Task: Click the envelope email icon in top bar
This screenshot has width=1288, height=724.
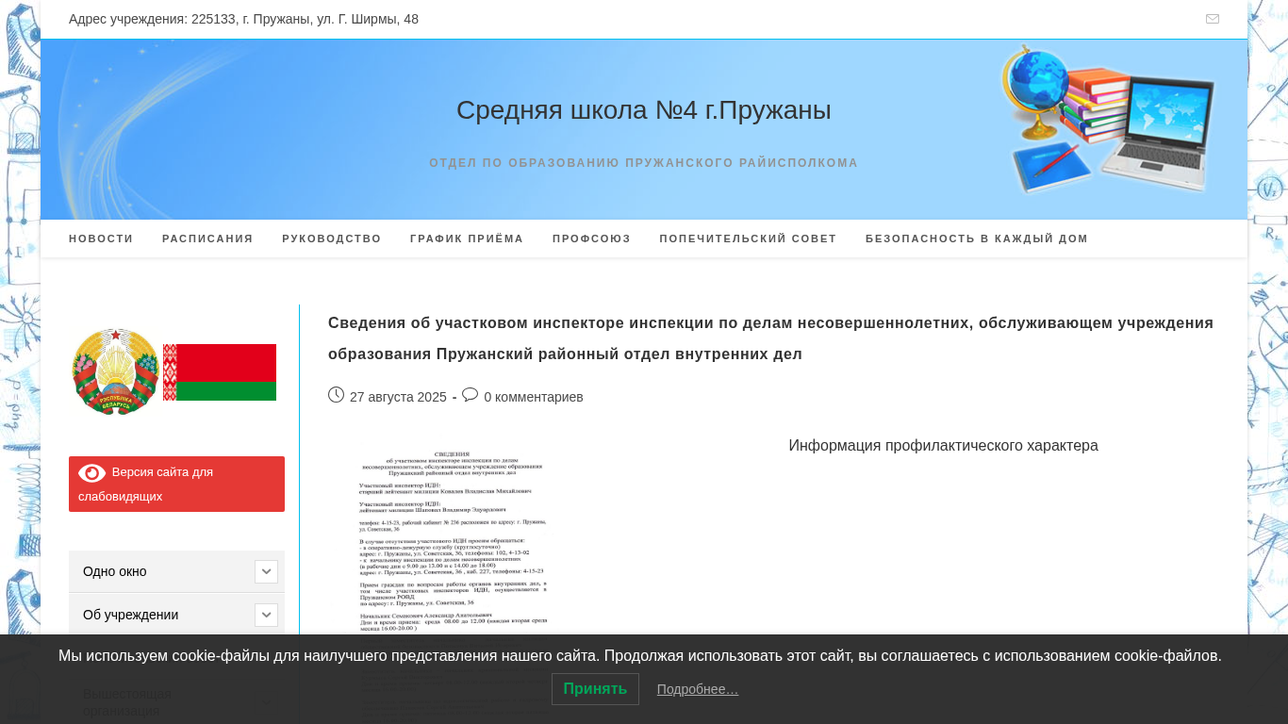Action: coord(1213,19)
